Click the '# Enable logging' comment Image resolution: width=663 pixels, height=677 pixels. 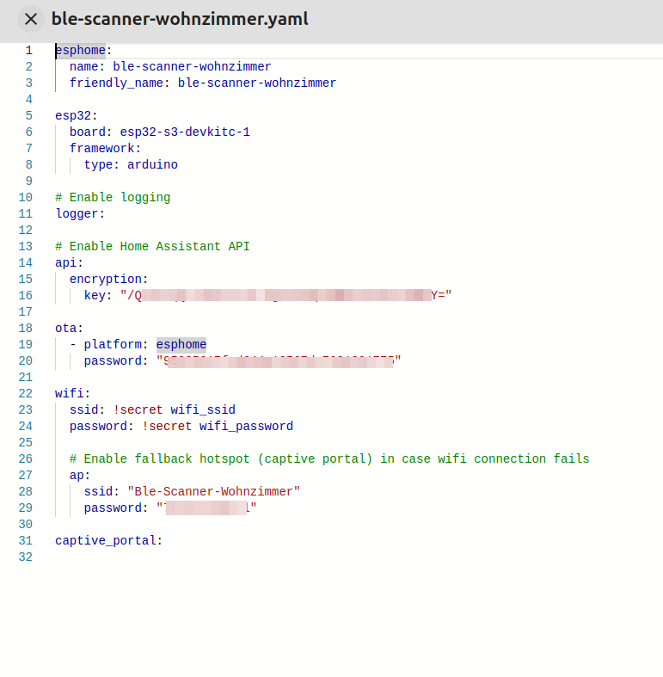[x=113, y=197]
